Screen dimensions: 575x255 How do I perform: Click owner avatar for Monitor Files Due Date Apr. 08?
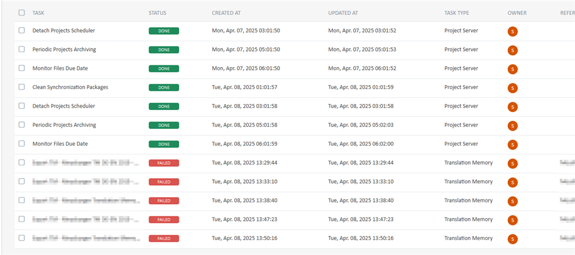click(512, 145)
